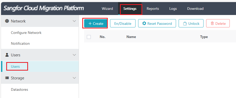The width and height of the screenshot is (236, 98).
Task: Click the trash icon on Delete button
Action: click(212, 23)
